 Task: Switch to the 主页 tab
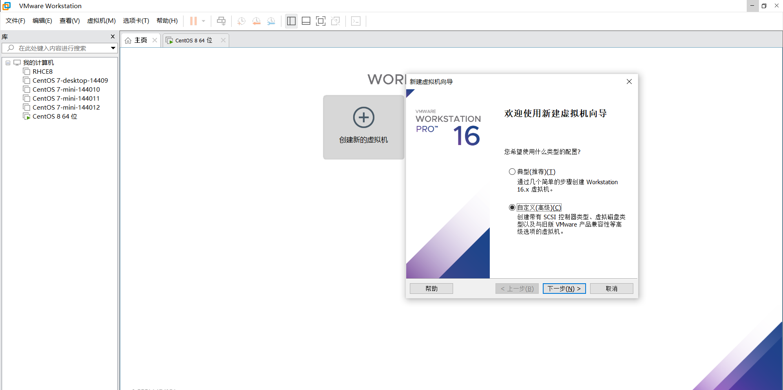[141, 40]
